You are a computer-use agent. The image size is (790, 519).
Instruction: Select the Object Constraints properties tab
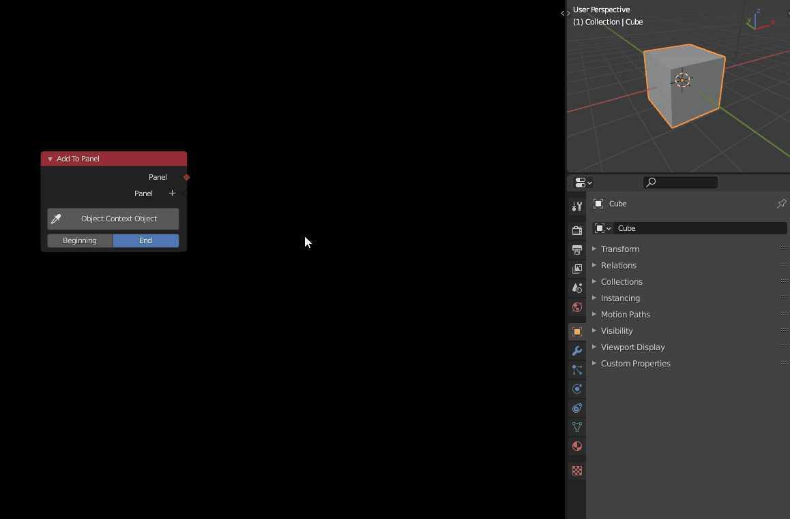(576, 407)
